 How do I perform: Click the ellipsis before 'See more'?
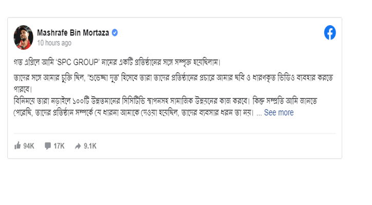click(x=259, y=113)
